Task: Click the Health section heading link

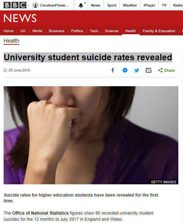Action: pos(11,41)
